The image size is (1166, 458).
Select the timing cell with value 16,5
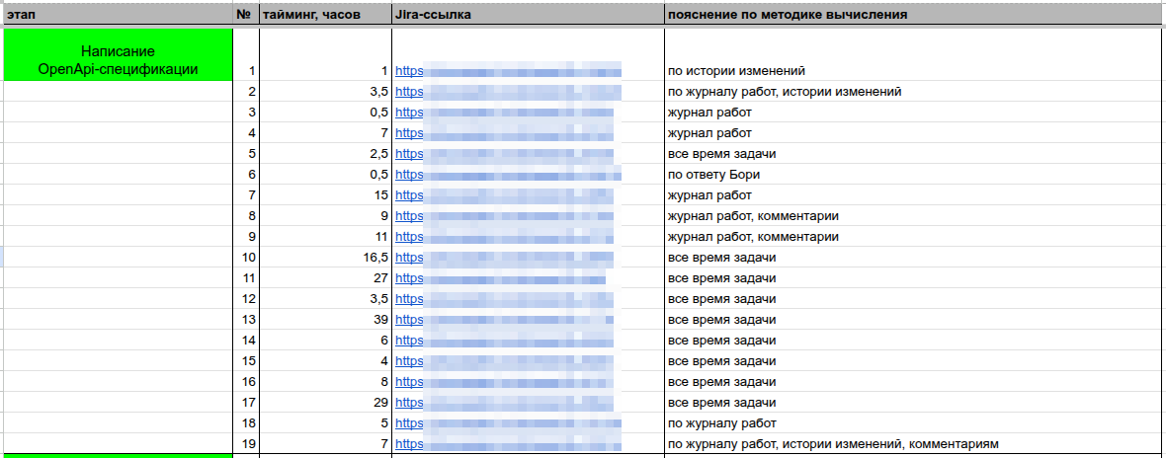tap(325, 258)
